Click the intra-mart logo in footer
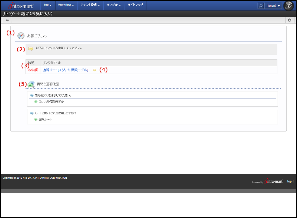 tap(274, 181)
